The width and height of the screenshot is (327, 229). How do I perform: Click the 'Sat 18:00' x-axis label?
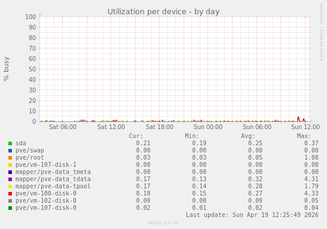(x=160, y=127)
